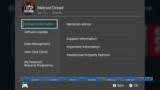The width and height of the screenshot is (160, 90).
Task: Click the FERENIA 2 split label
Action: click(x=62, y=78)
